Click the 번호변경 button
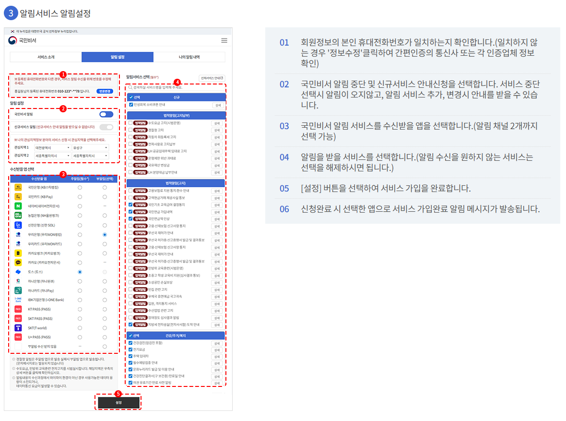 [x=105, y=91]
